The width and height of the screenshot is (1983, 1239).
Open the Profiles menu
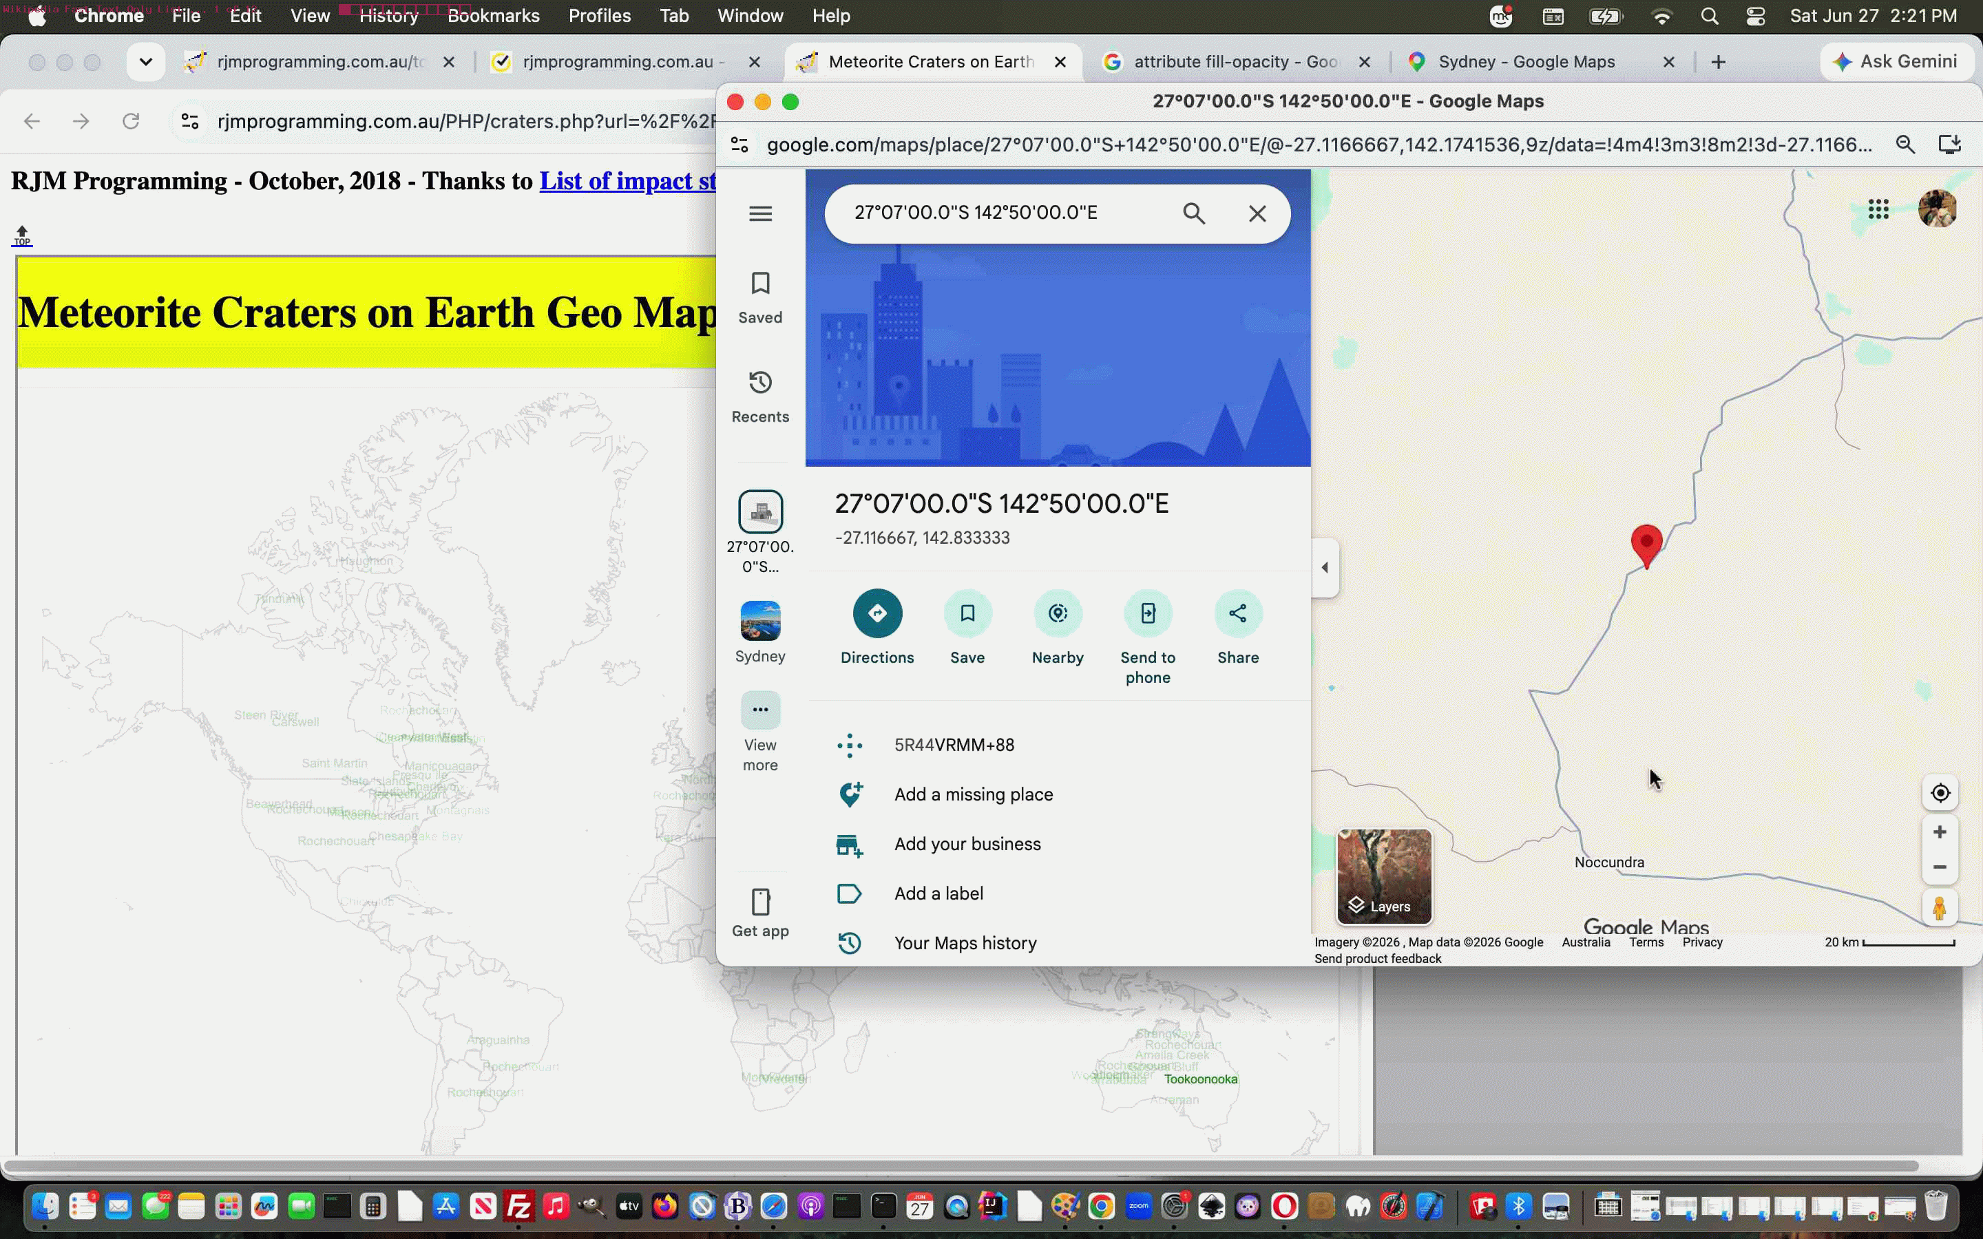pos(599,16)
